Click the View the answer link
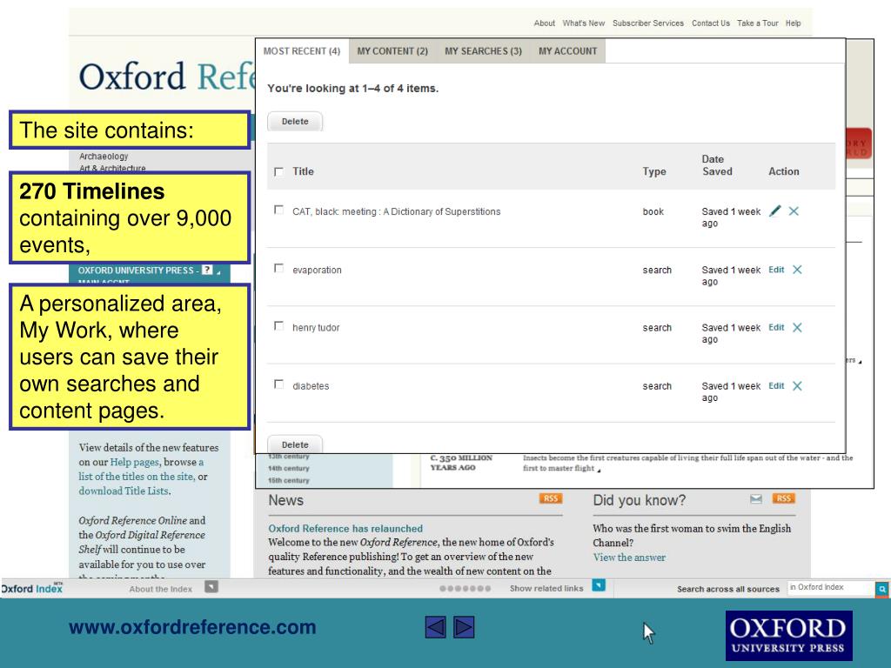The width and height of the screenshot is (891, 668). point(629,558)
